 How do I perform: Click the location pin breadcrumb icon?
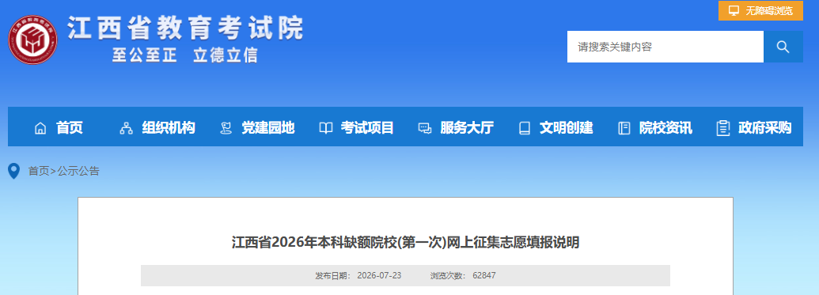(14, 172)
